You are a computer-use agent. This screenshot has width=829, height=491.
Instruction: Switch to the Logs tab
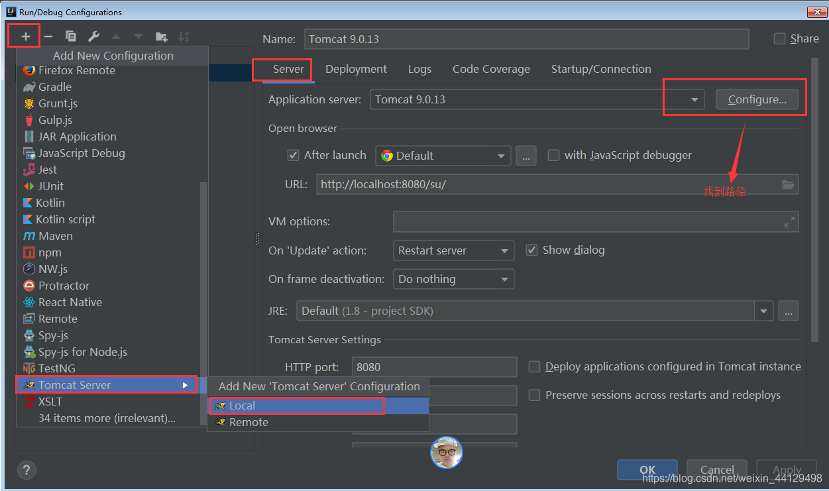point(419,69)
